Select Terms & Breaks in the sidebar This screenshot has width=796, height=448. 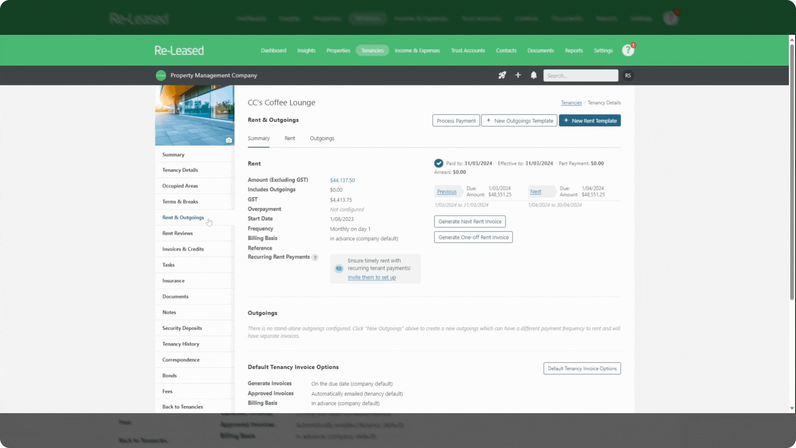click(194, 202)
